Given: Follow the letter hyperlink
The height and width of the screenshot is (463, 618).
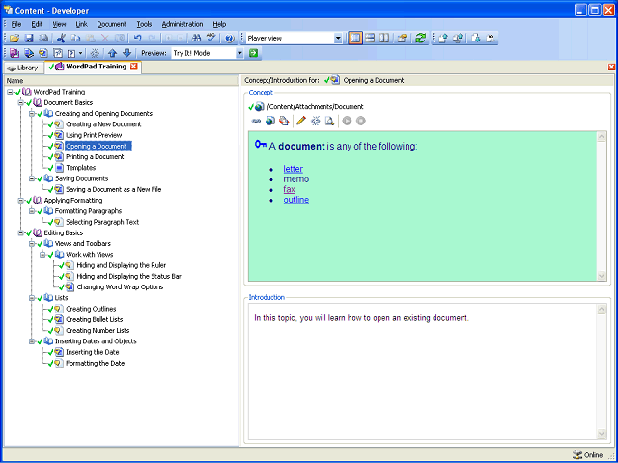Looking at the screenshot, I should point(294,169).
